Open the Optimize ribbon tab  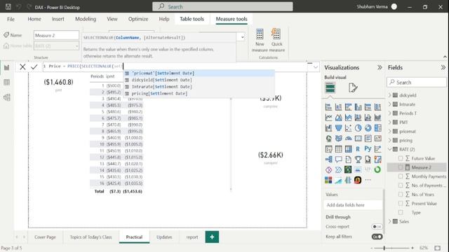(x=138, y=19)
